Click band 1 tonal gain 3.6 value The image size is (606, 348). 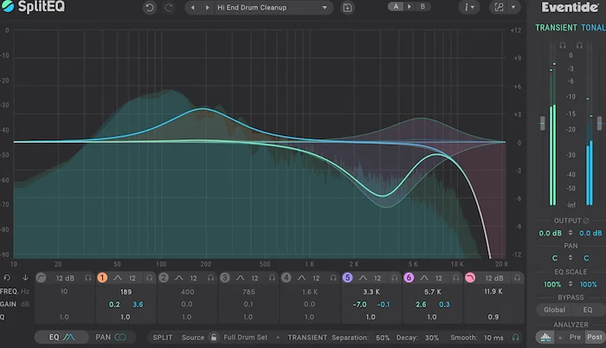(138, 305)
